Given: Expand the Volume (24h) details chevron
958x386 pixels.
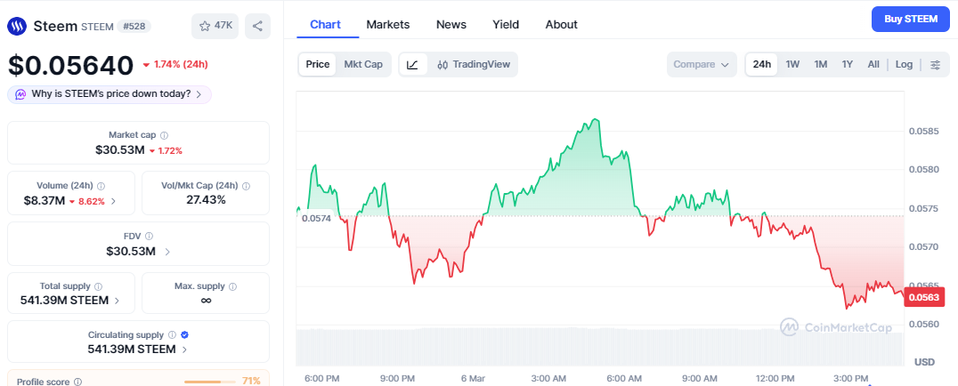Looking at the screenshot, I should pyautogui.click(x=113, y=201).
